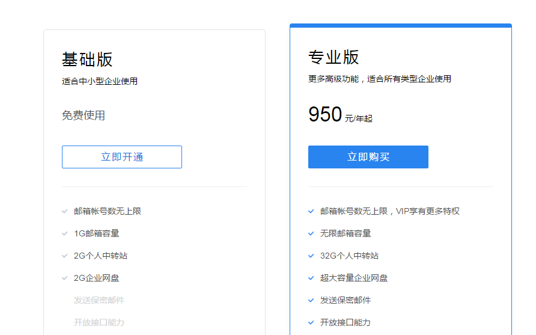The height and width of the screenshot is (335, 536).
Task: Click 更多高级功能 subtitle text in 专业版
Action: [x=333, y=79]
